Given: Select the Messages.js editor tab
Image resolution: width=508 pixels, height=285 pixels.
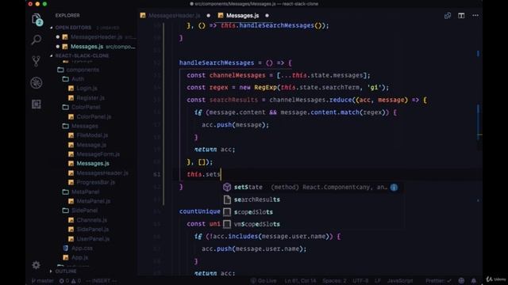Looking at the screenshot, I should 242,16.
